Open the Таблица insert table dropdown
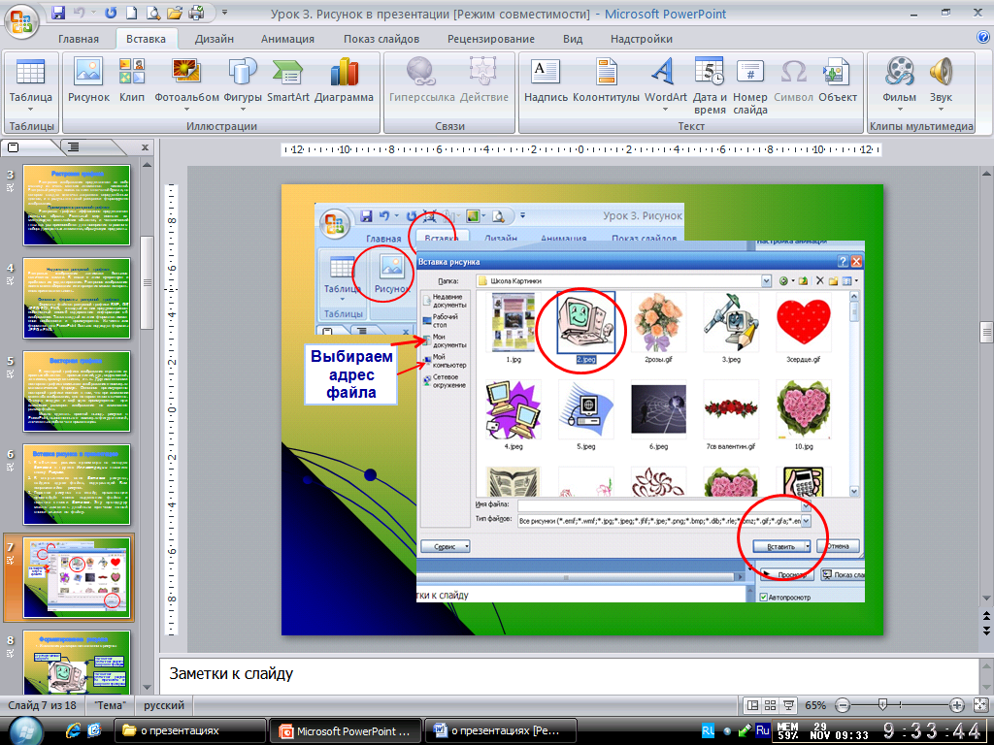 30,83
